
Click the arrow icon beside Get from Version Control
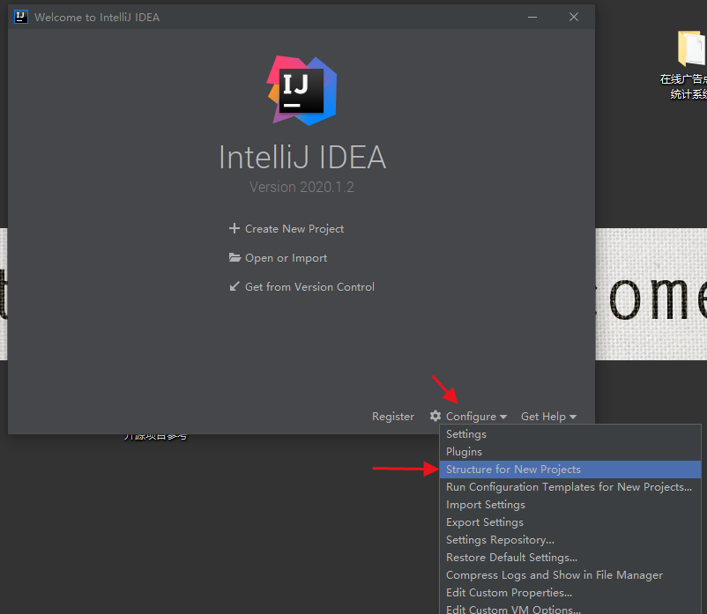[234, 286]
